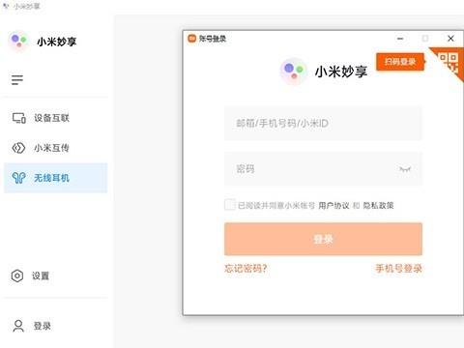Click the orange Mi icon in dialog title
464x348 pixels.
point(192,39)
